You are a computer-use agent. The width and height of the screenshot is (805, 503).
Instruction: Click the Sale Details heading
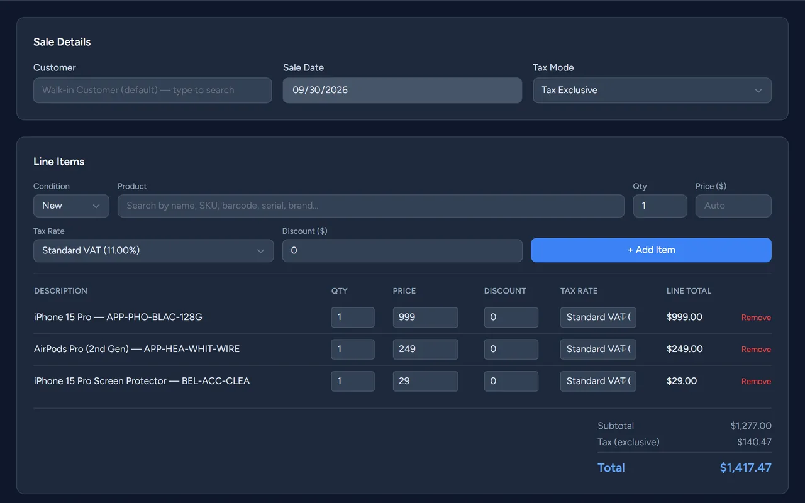pos(62,42)
